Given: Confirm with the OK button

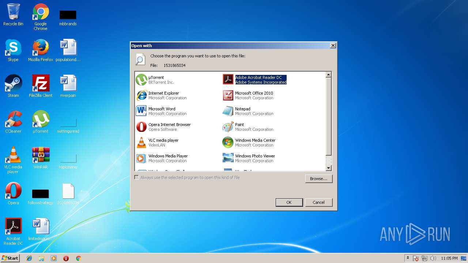Looking at the screenshot, I should [x=289, y=202].
